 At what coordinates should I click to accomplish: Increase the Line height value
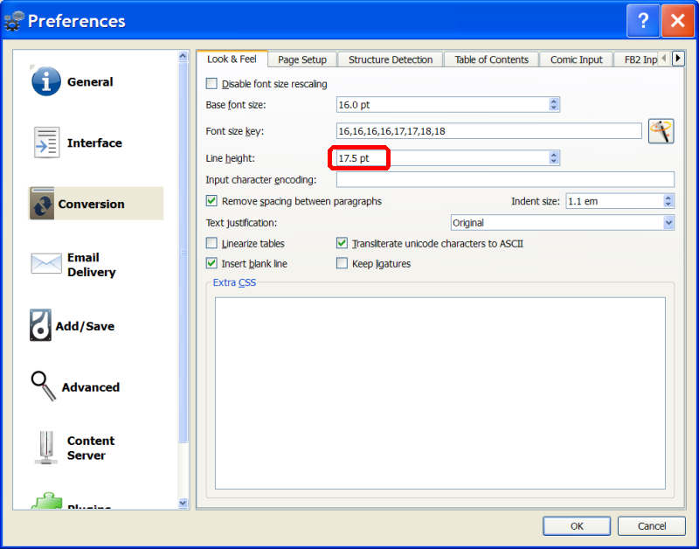[x=554, y=155]
